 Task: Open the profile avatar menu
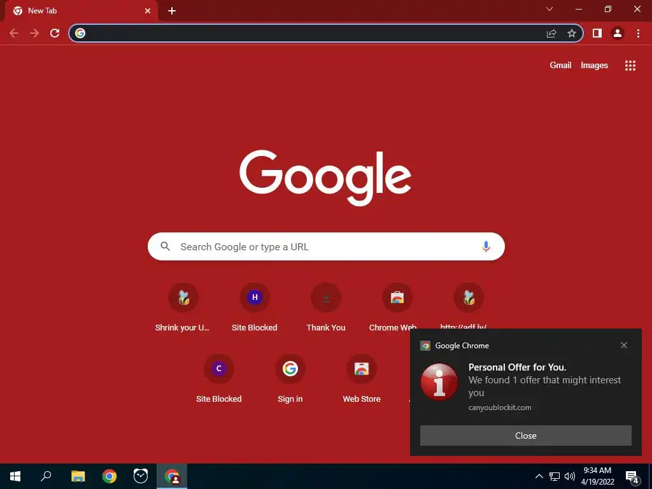pyautogui.click(x=618, y=33)
